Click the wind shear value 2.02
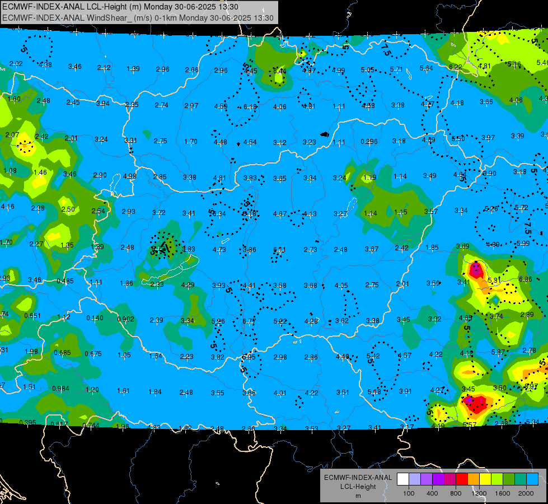548x504 pixels. [16, 64]
